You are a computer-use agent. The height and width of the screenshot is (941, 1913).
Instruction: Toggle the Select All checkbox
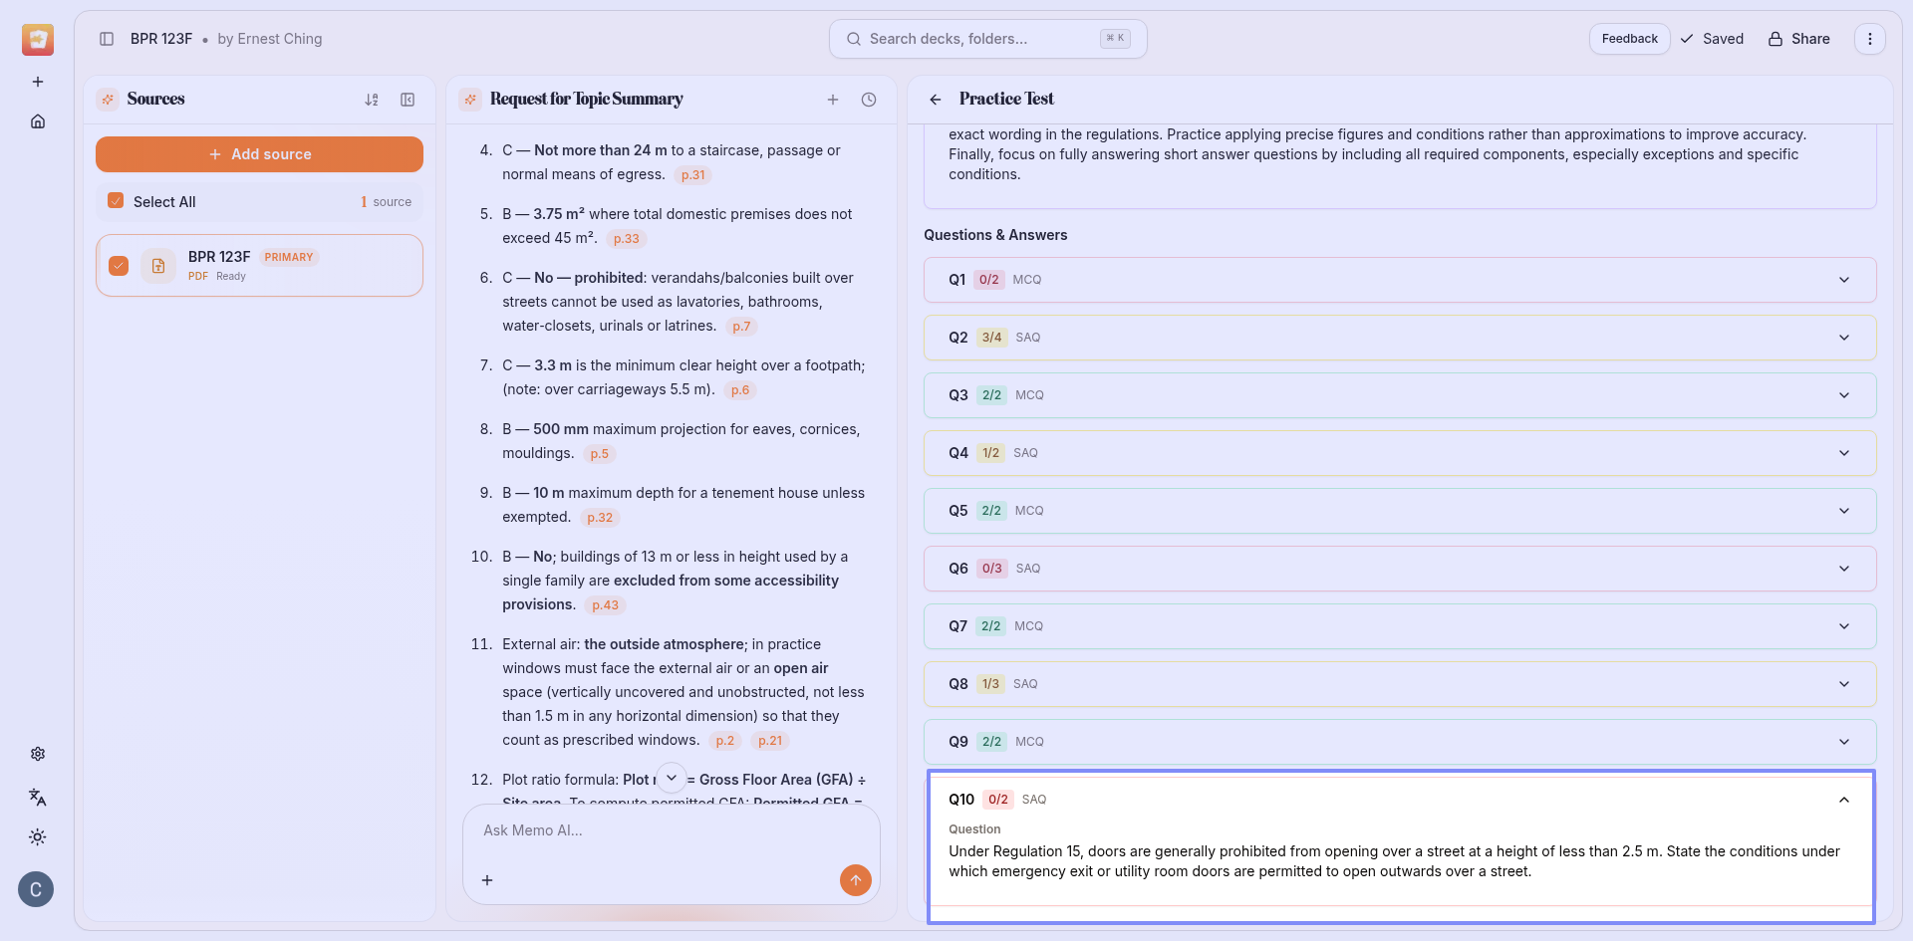116,201
